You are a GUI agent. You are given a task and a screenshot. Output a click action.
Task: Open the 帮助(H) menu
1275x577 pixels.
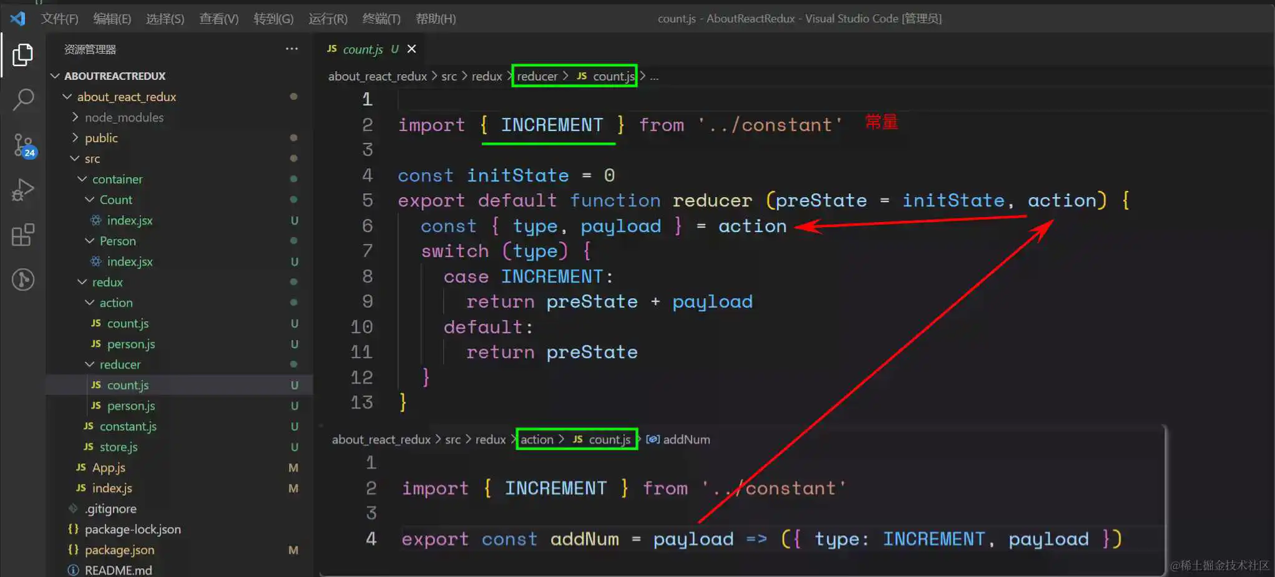(x=436, y=19)
